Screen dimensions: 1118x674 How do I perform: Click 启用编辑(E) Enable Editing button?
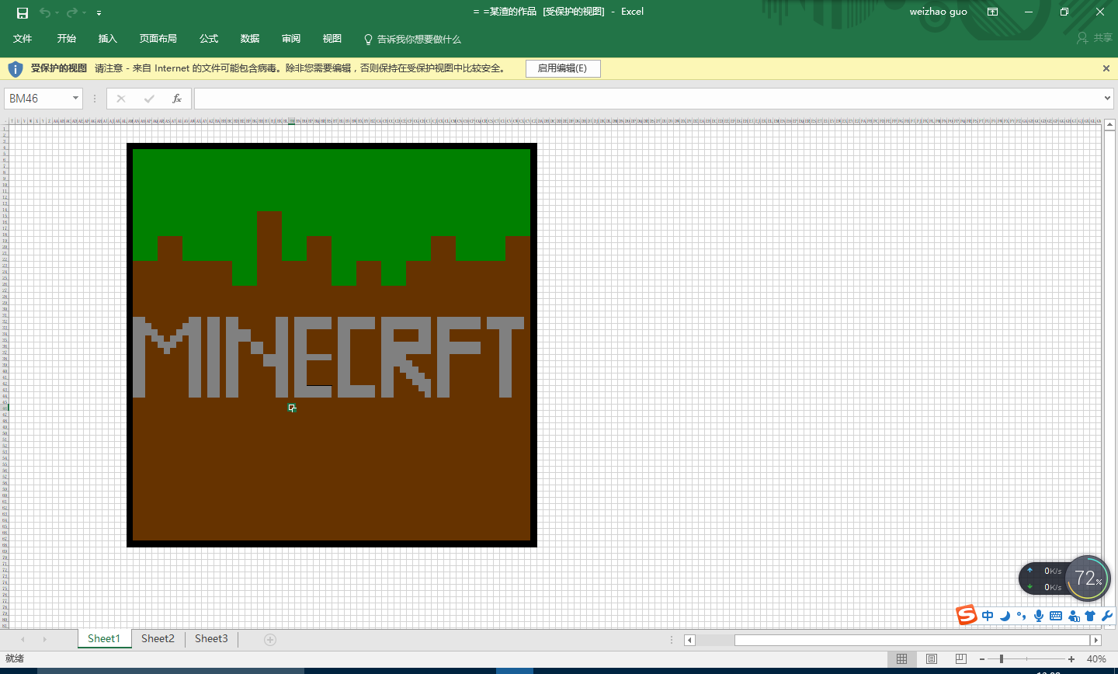coord(563,68)
